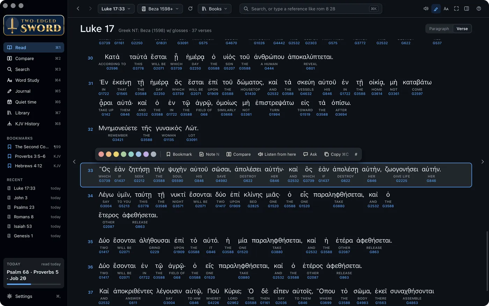Go to next chapter with right-edge arrow
This screenshot has height=306, width=489.
point(483,162)
